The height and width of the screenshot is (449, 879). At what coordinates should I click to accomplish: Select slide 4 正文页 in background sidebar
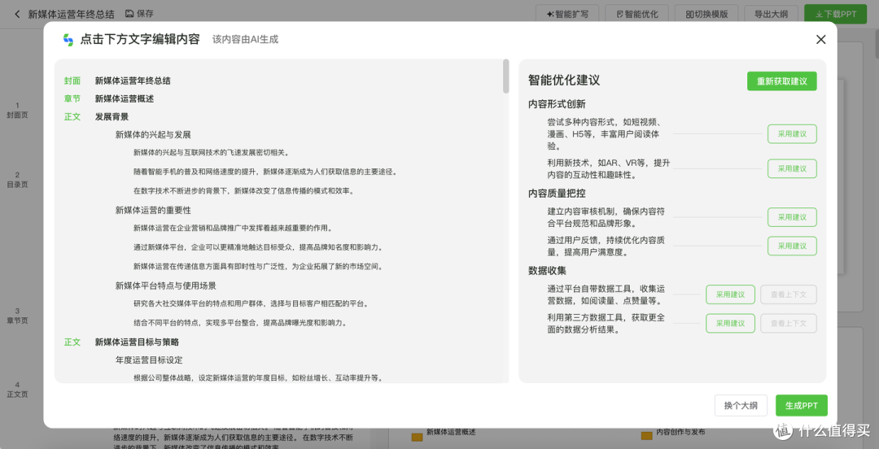17,390
